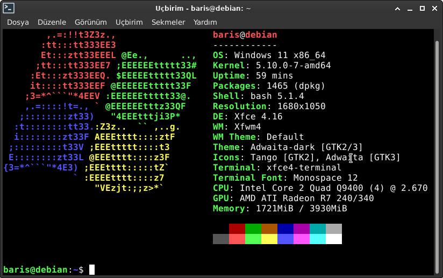Click the dark purple color block
This screenshot has width=443, height=278.
(x=302, y=229)
